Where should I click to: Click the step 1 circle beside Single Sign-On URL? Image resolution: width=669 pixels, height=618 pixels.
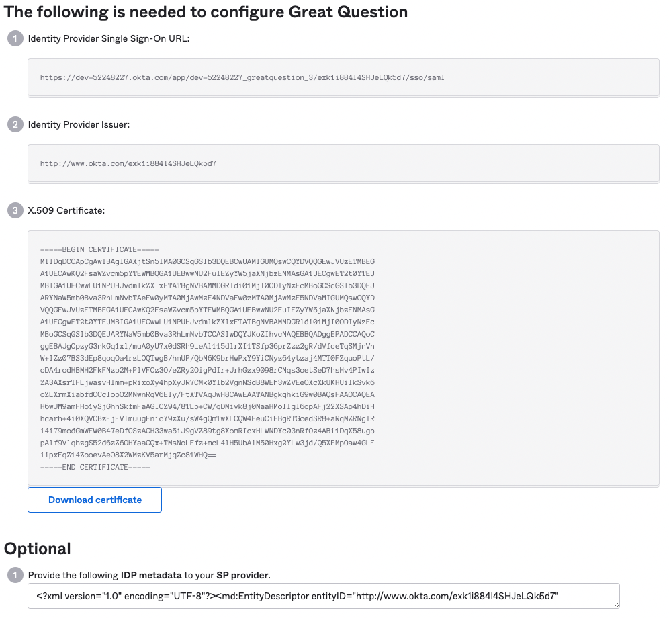pos(15,38)
